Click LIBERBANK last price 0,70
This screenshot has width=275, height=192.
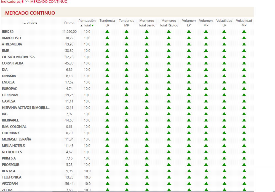point(70,133)
